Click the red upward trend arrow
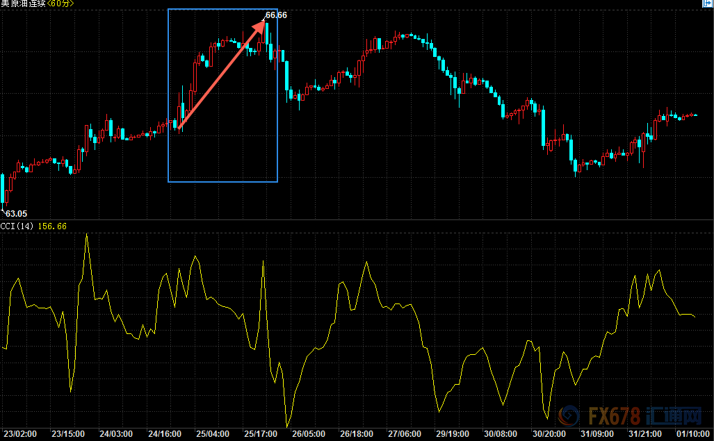The image size is (714, 441). (x=222, y=74)
